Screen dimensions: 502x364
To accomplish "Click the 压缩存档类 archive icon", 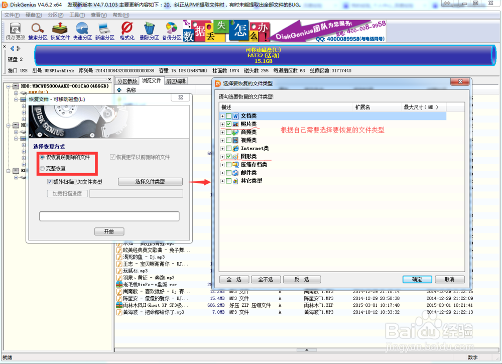I will click(235, 165).
